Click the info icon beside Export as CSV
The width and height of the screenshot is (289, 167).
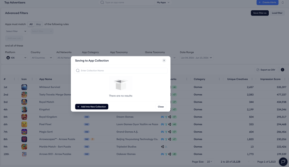click(283, 70)
